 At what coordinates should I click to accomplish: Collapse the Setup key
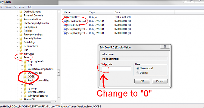pos(17,58)
